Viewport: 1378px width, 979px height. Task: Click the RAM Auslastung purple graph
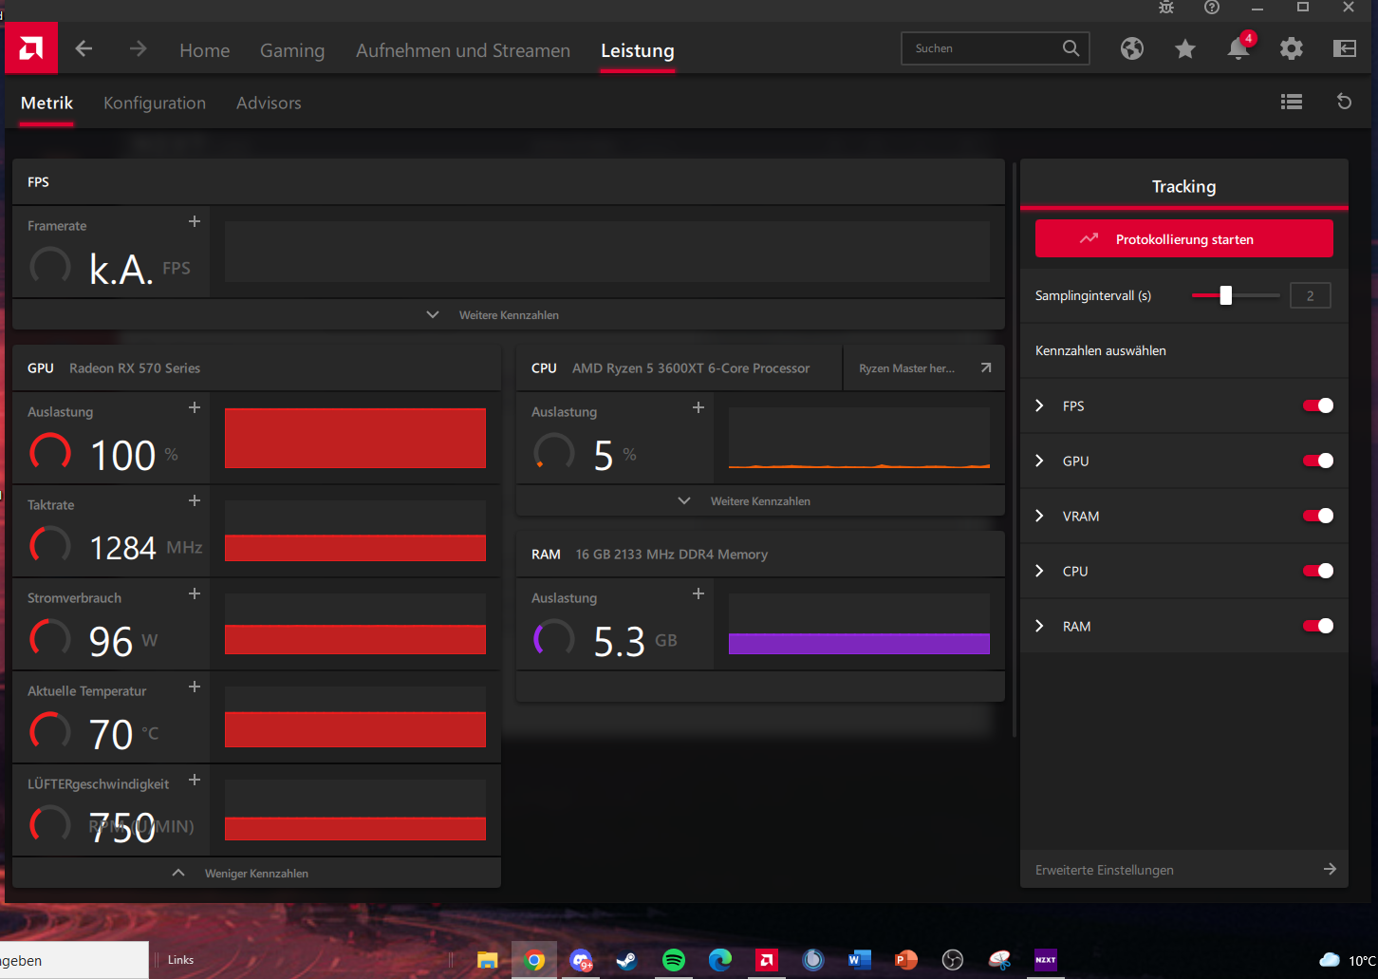click(x=859, y=624)
